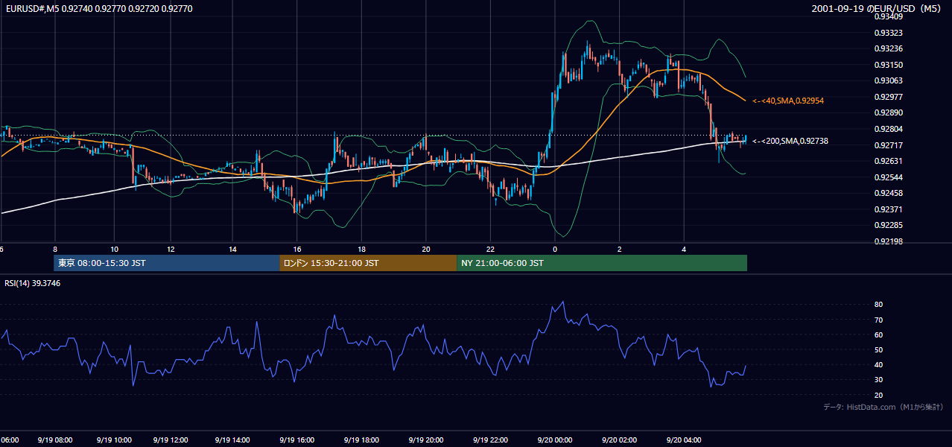952x447 pixels.
Task: Click the 9/20 04:00 bottom time label
Action: coord(684,440)
